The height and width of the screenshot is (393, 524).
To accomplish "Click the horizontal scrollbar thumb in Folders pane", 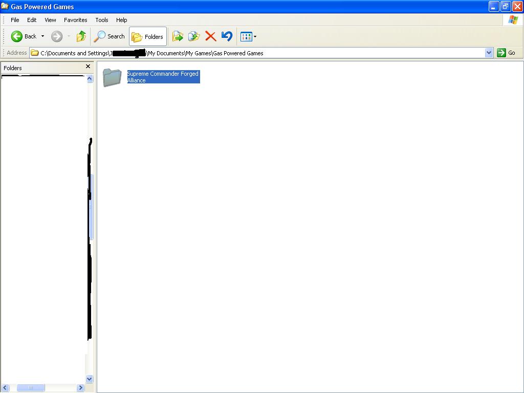I will point(30,388).
